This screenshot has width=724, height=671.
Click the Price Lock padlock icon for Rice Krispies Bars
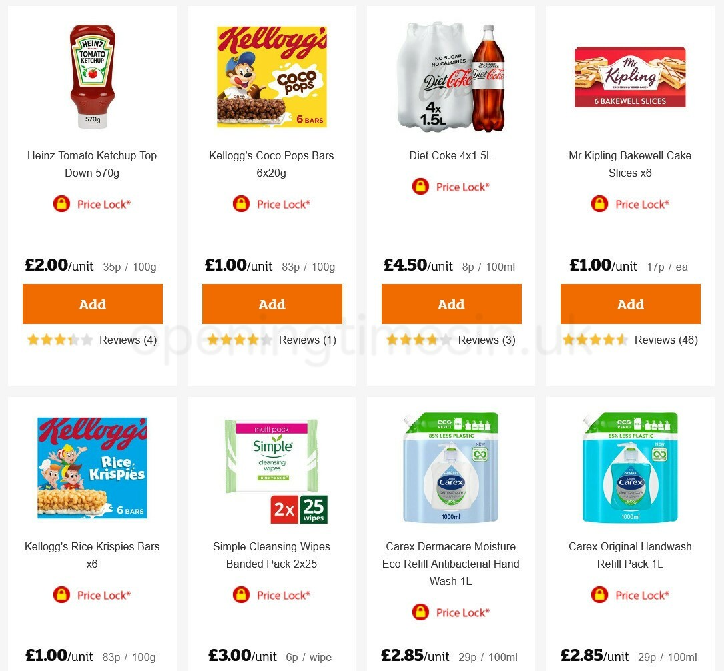coord(61,595)
